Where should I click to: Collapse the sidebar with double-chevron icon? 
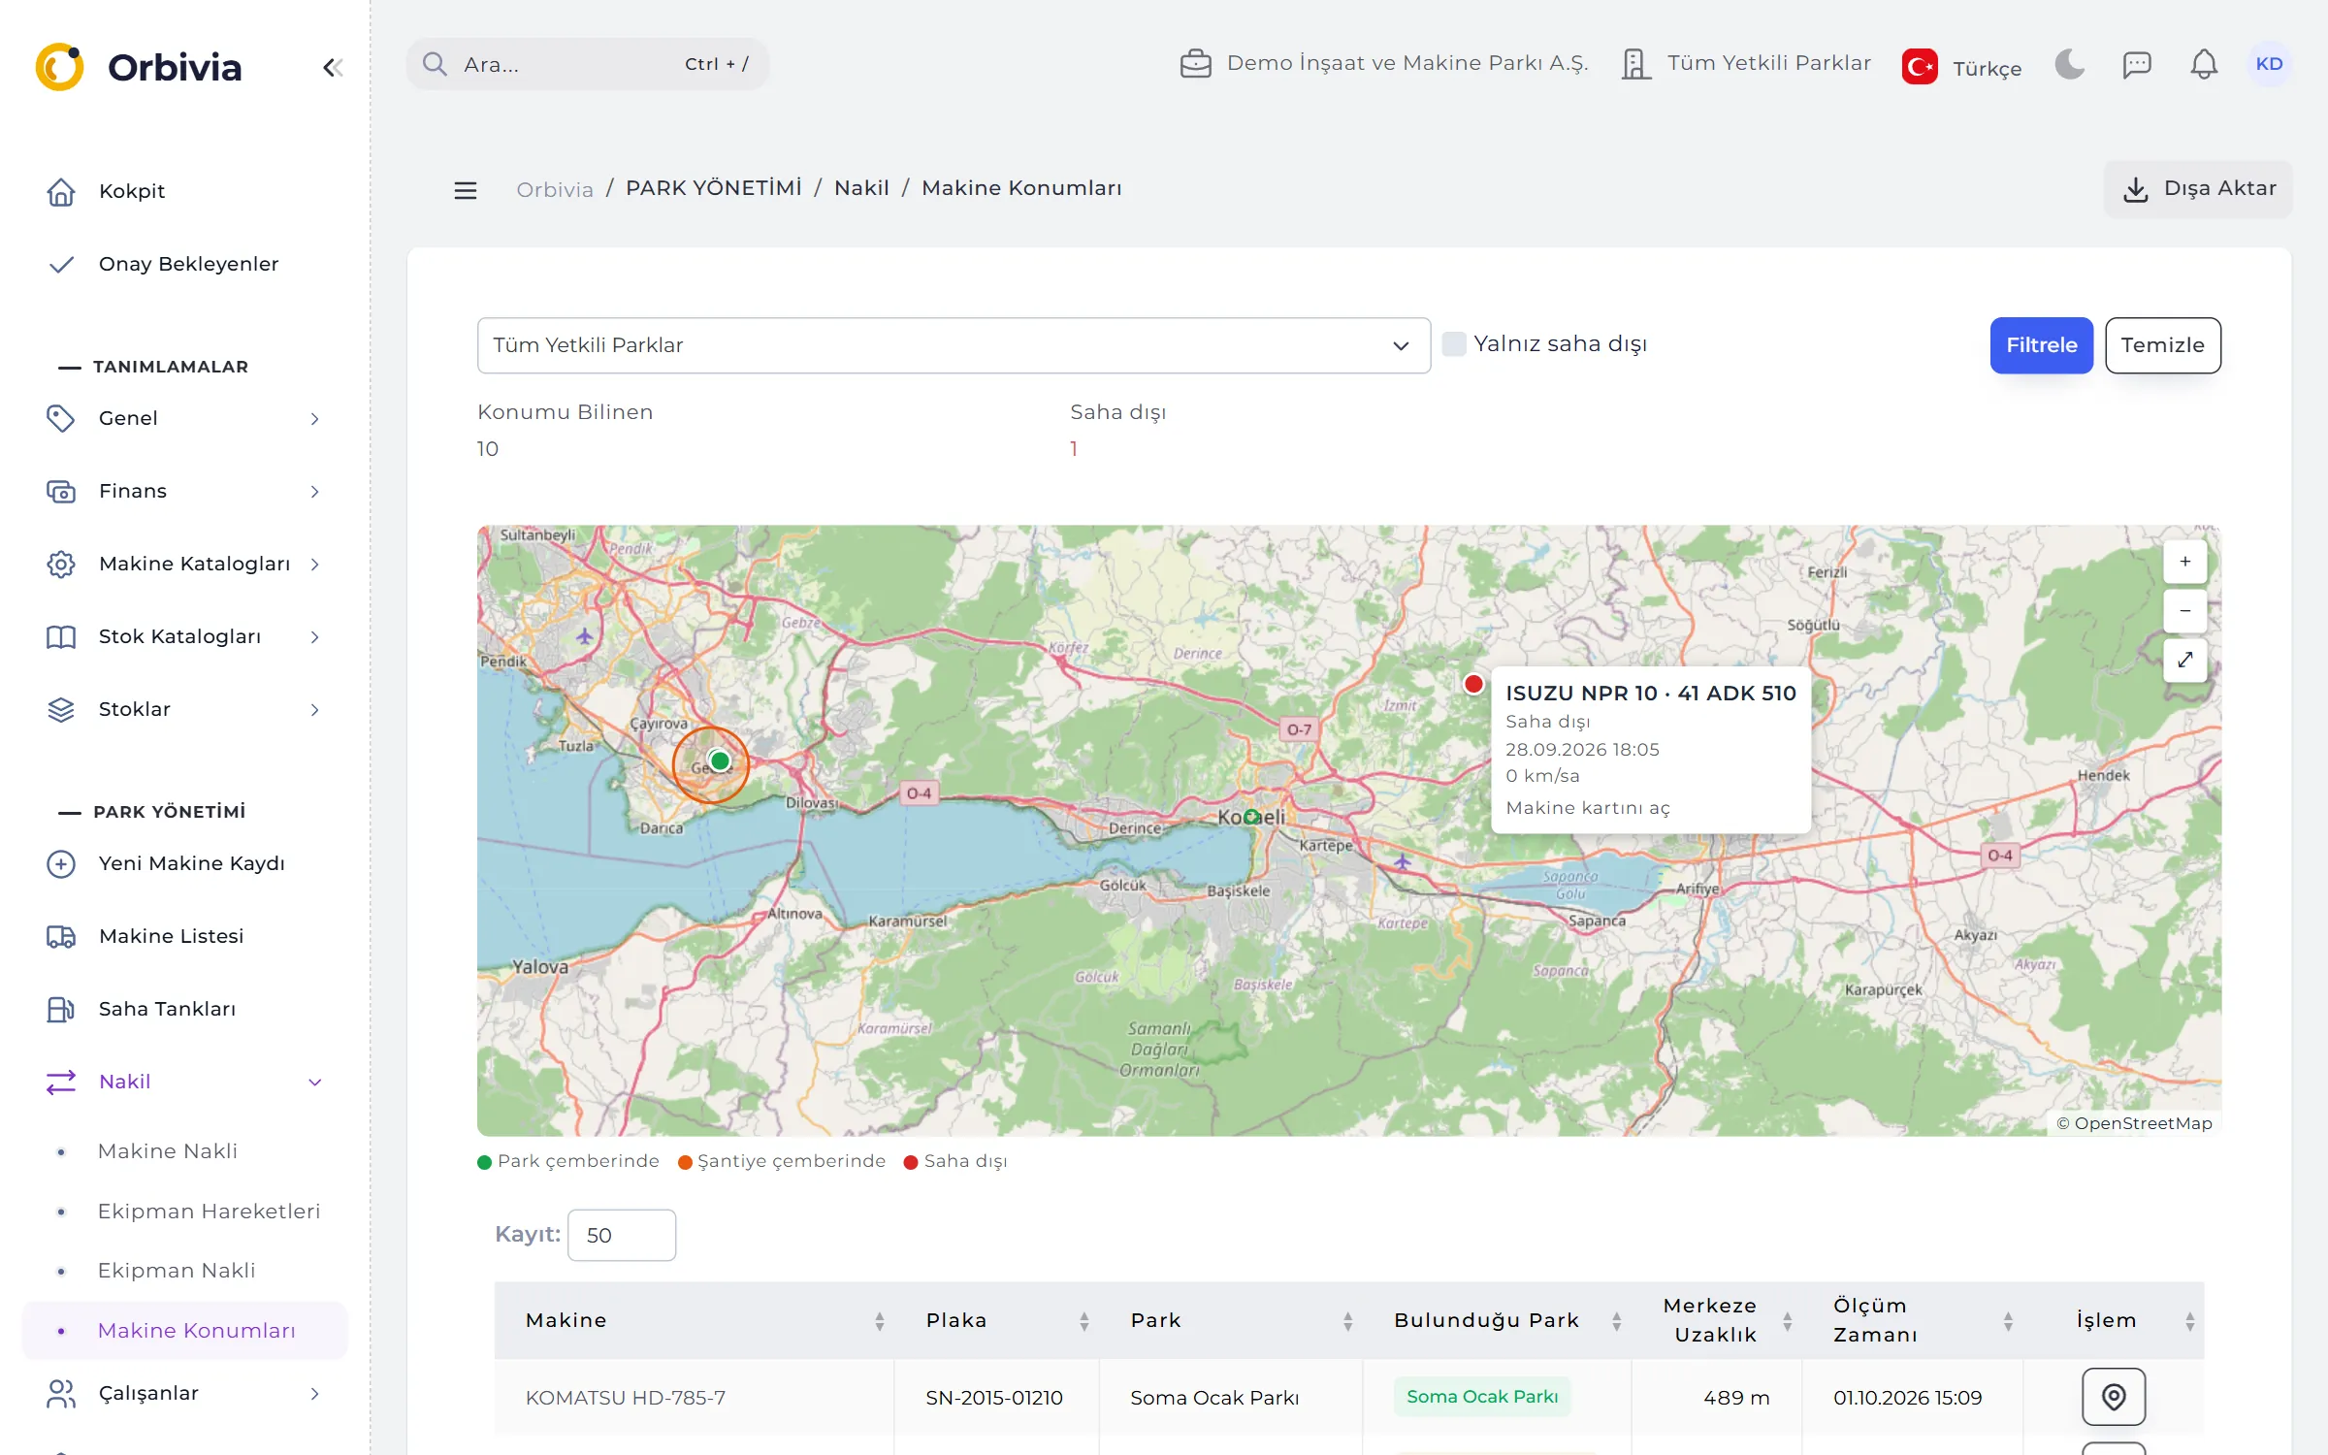coord(333,67)
